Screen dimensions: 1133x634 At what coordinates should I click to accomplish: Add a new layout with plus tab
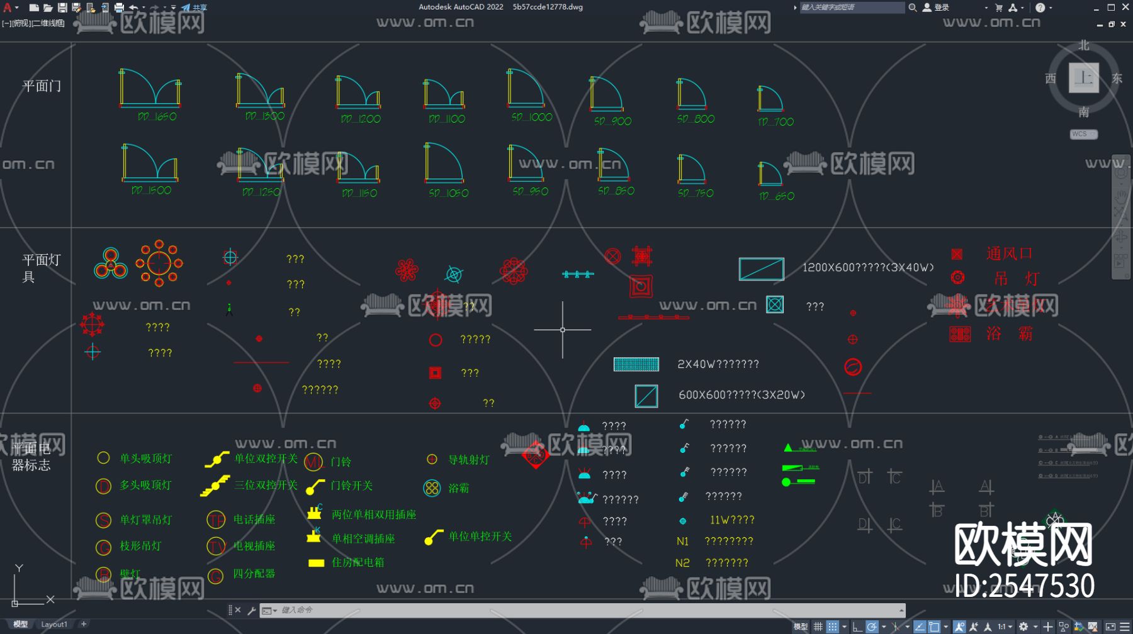[x=84, y=624]
